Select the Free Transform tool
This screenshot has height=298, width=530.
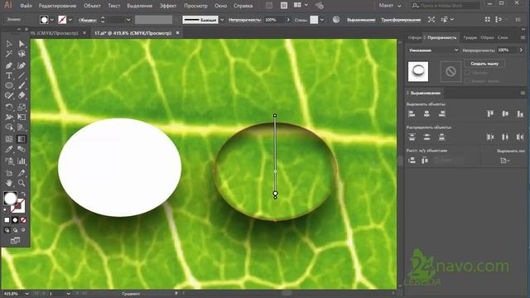click(x=22, y=118)
